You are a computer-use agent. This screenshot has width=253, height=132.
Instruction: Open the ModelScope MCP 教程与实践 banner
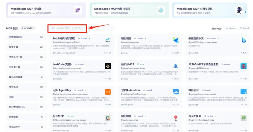tap(129, 10)
